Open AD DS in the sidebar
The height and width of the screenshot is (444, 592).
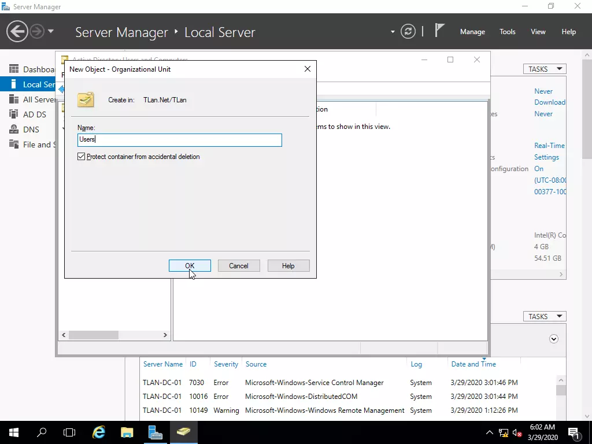(x=28, y=114)
